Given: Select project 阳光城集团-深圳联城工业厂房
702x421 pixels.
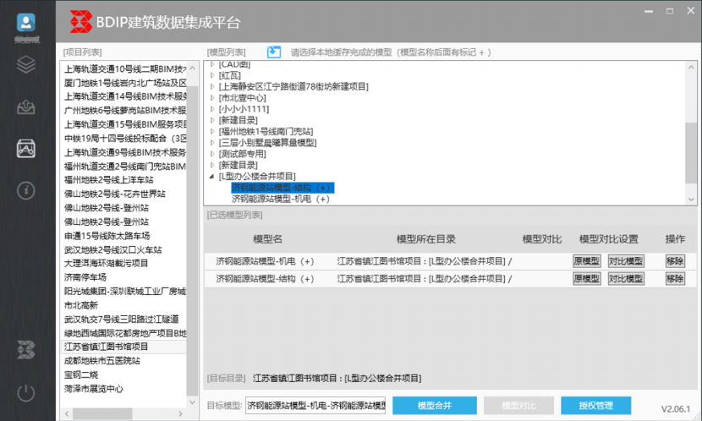Looking at the screenshot, I should pos(123,292).
